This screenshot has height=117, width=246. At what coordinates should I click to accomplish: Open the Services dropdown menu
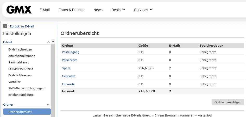click(143, 10)
